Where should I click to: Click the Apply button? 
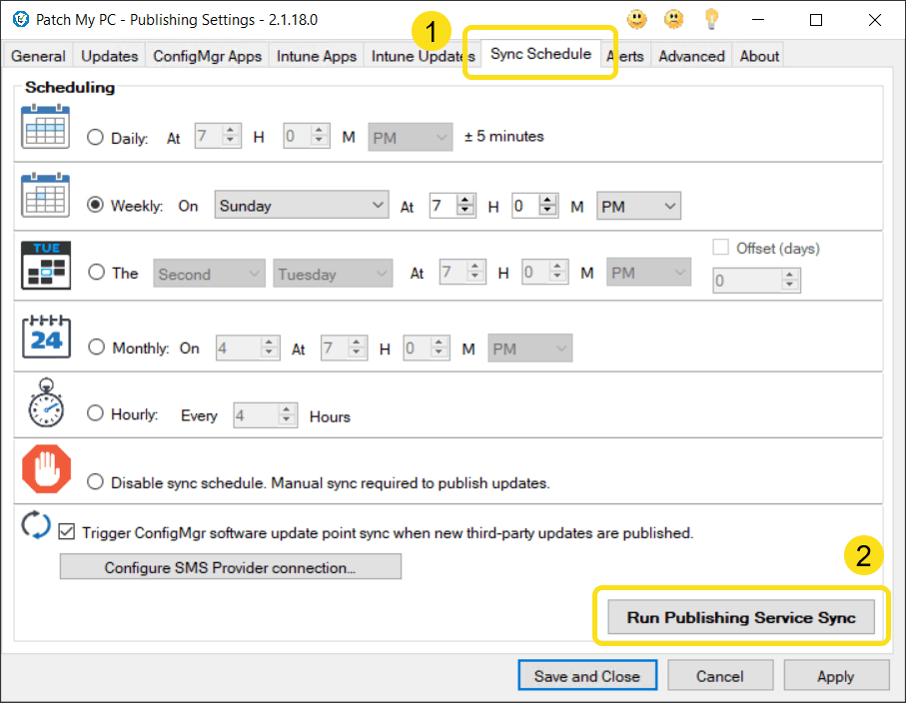click(x=835, y=676)
